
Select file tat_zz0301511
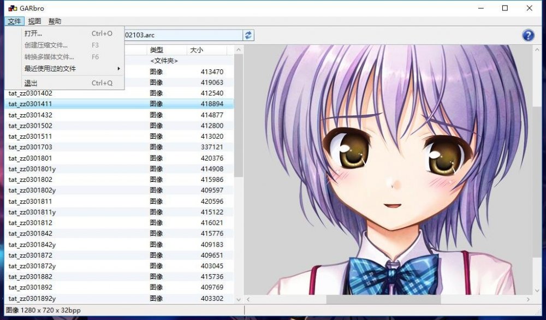coord(119,137)
